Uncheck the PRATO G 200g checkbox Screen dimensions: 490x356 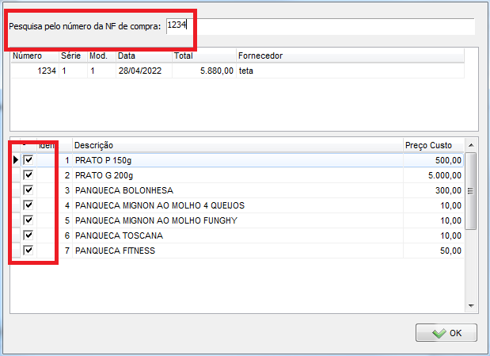pyautogui.click(x=28, y=175)
